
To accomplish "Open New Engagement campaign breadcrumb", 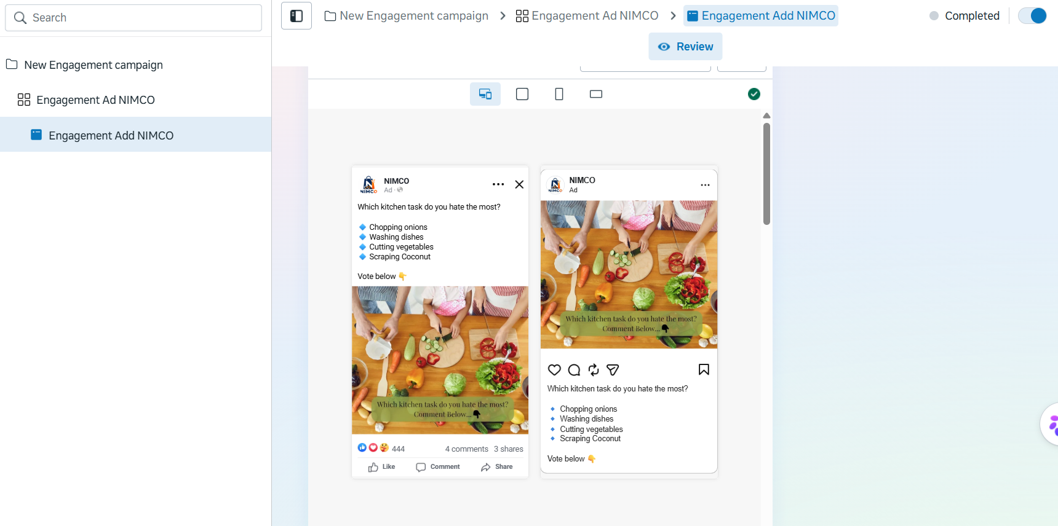I will [407, 16].
